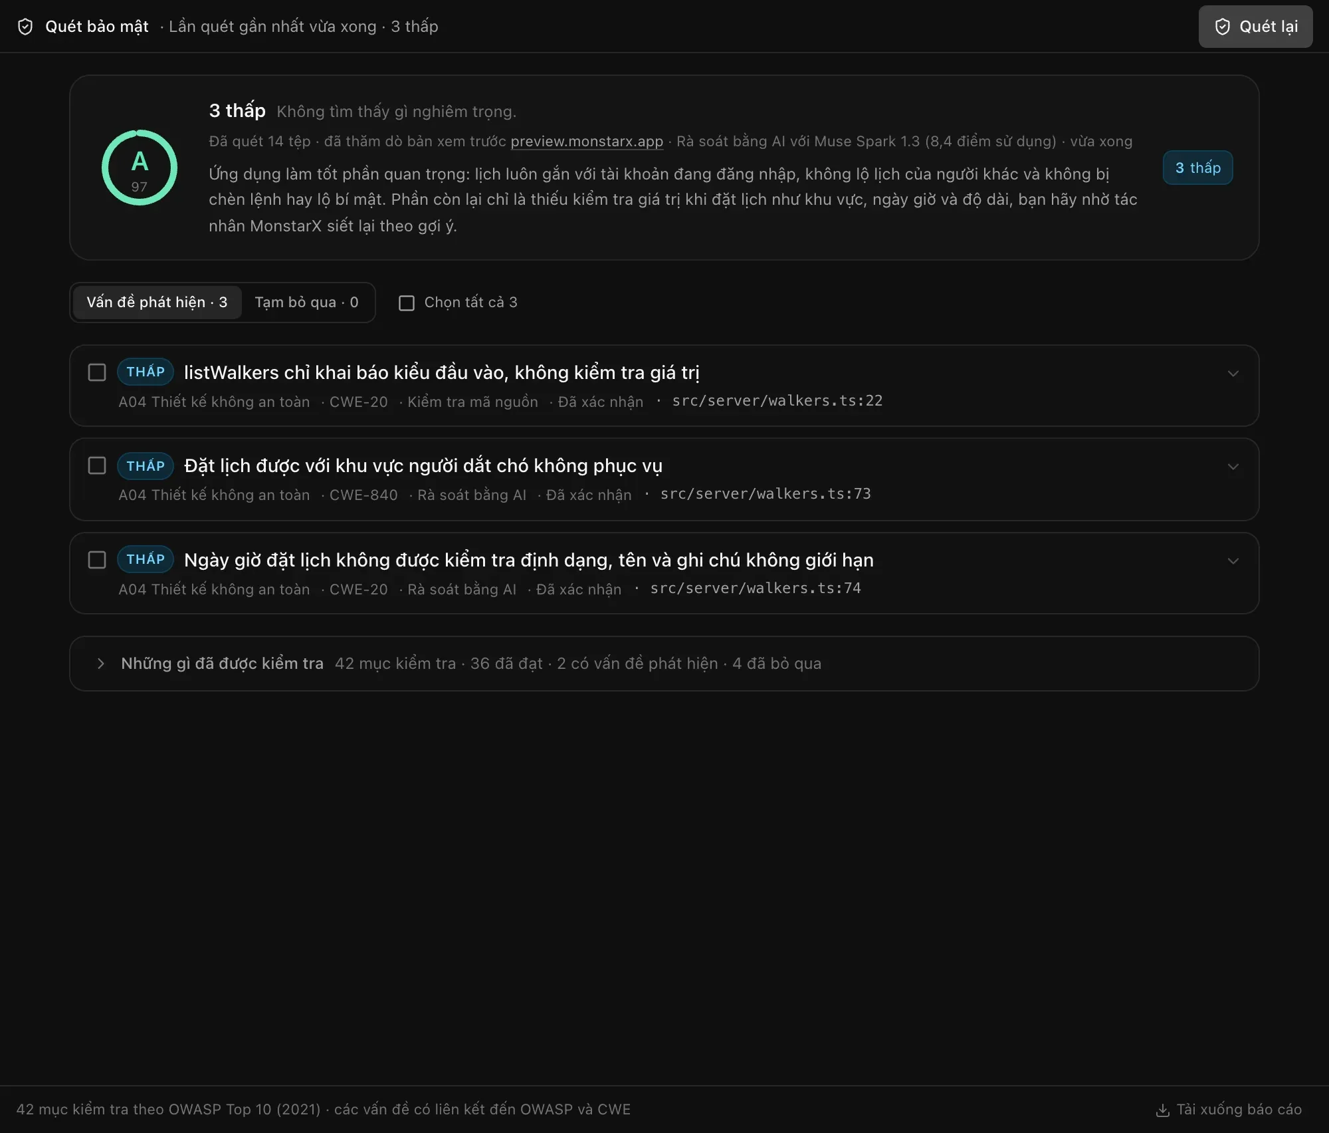Click the 3 thấp severity pill

(1197, 168)
